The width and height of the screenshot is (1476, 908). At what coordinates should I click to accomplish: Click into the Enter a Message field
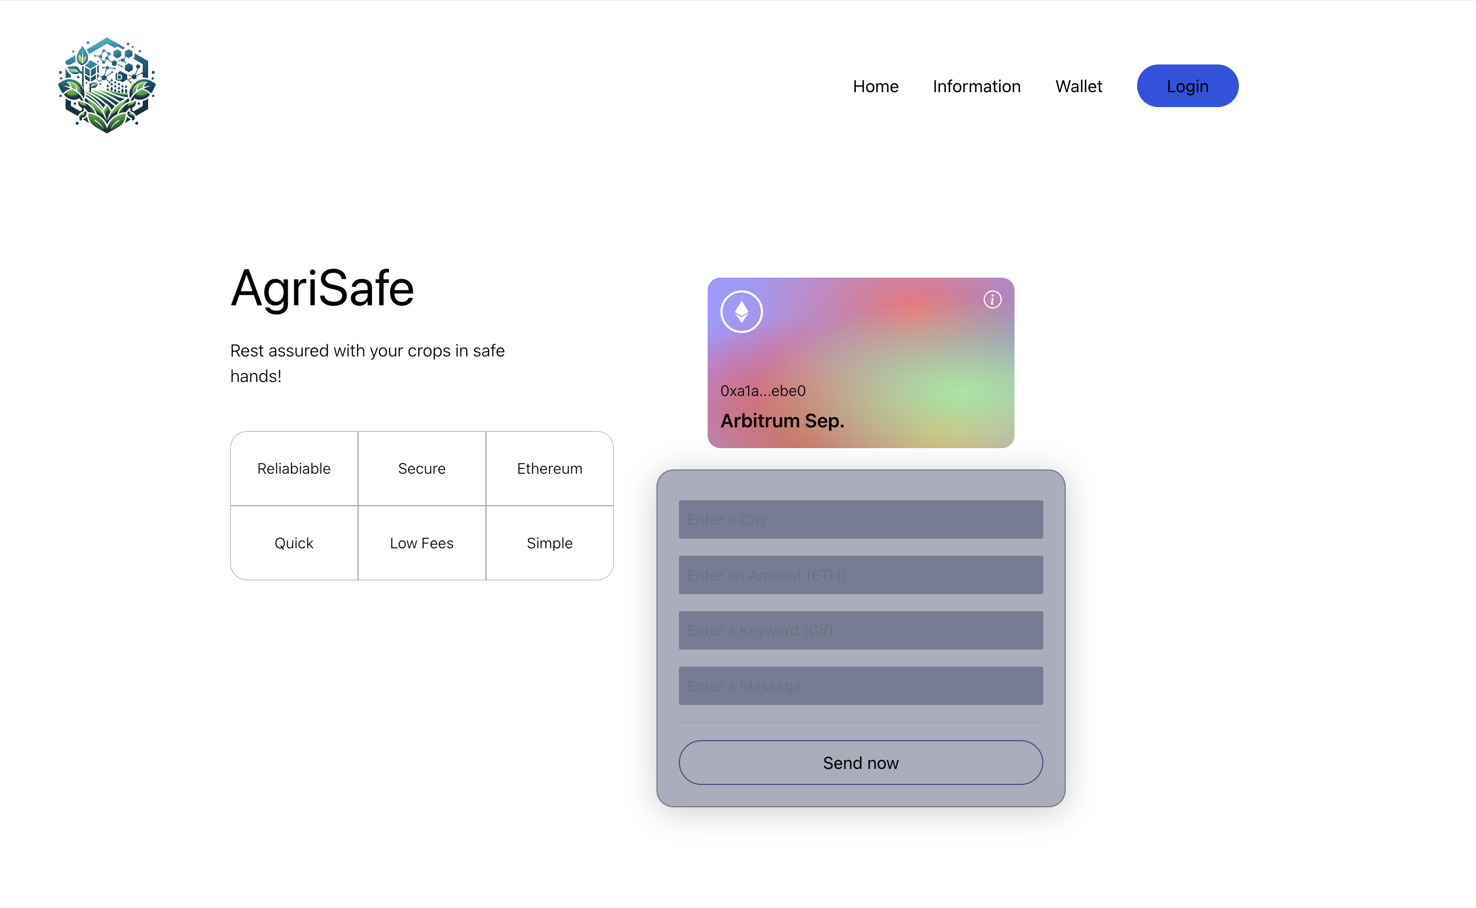[x=861, y=685]
